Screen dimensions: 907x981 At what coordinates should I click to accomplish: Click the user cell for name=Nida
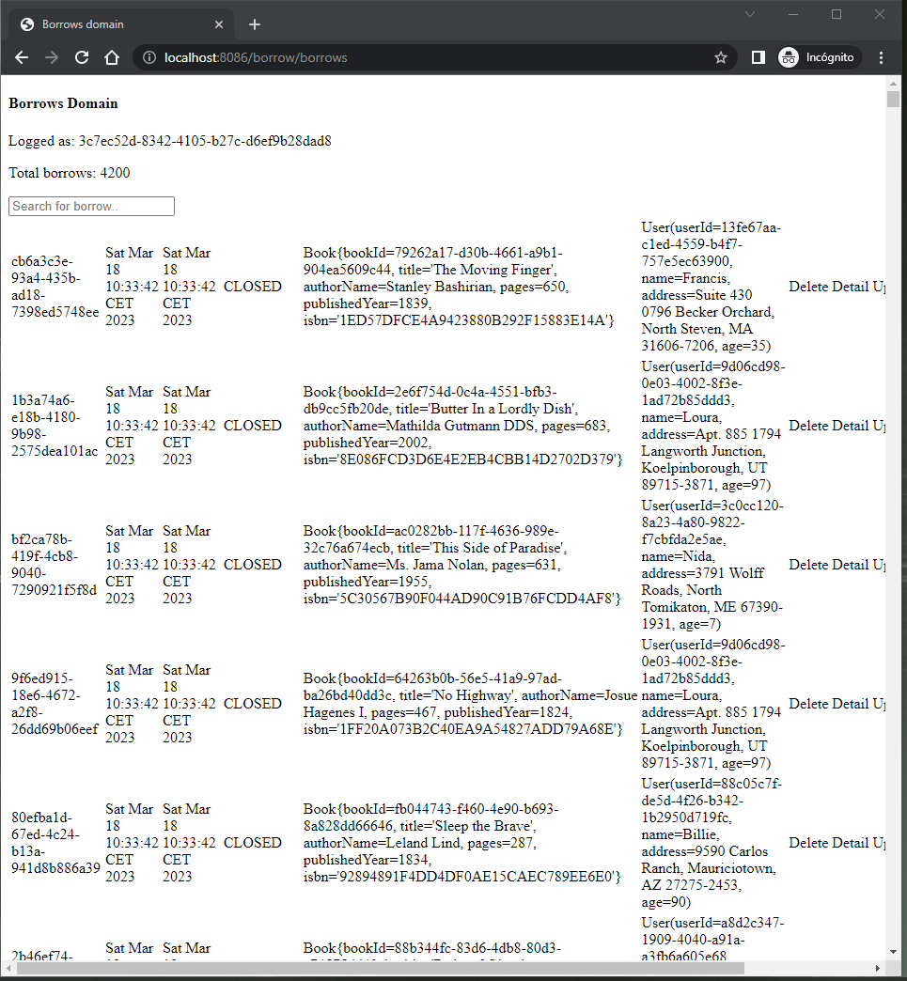pos(712,565)
